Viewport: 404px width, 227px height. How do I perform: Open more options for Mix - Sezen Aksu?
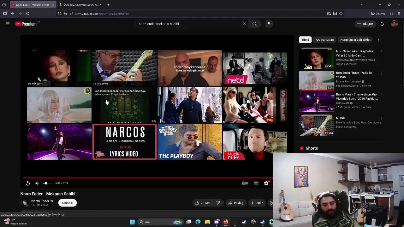click(x=382, y=52)
